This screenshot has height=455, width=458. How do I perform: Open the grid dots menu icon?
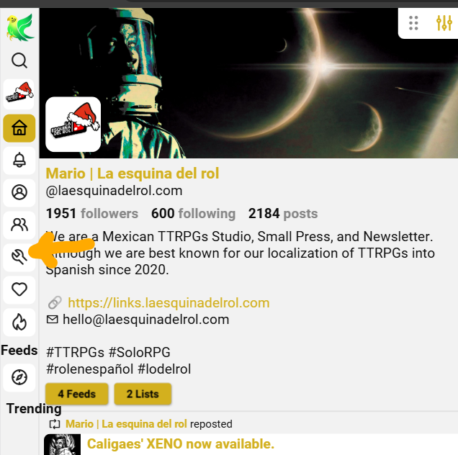413,23
